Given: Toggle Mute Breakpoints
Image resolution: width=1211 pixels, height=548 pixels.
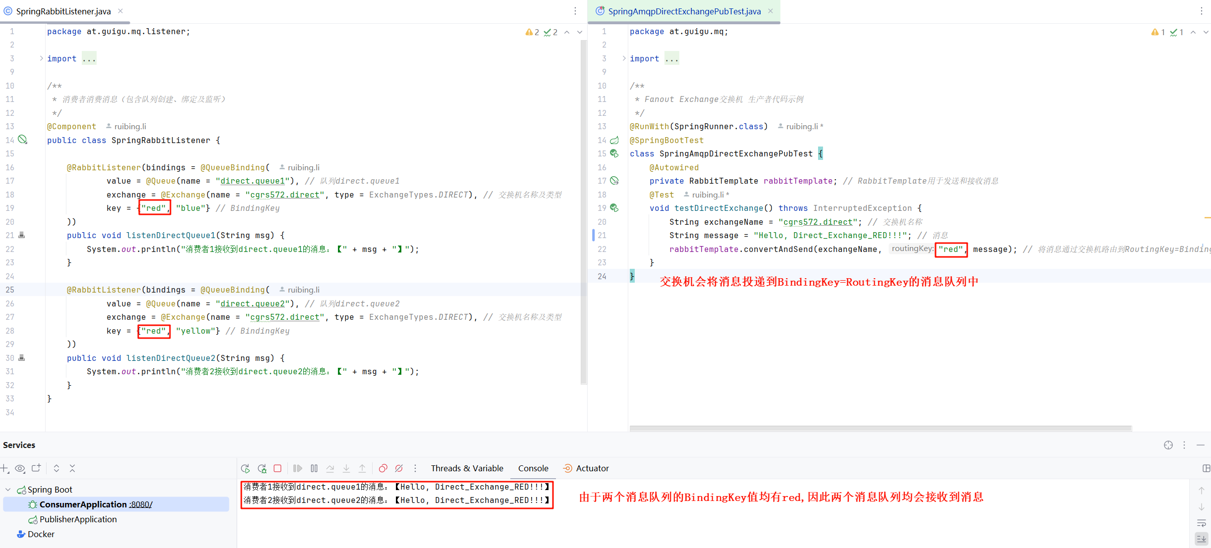Looking at the screenshot, I should tap(399, 468).
